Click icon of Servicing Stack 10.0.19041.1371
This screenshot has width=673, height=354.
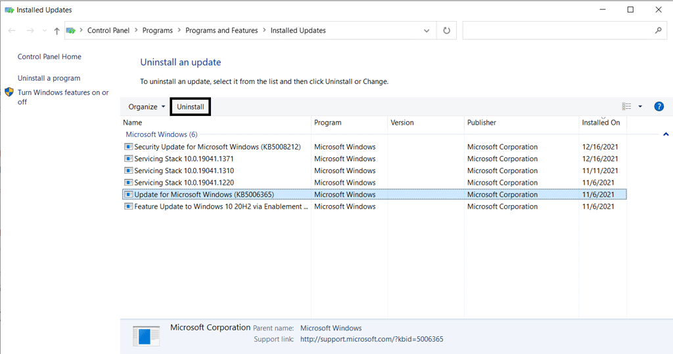coord(128,159)
